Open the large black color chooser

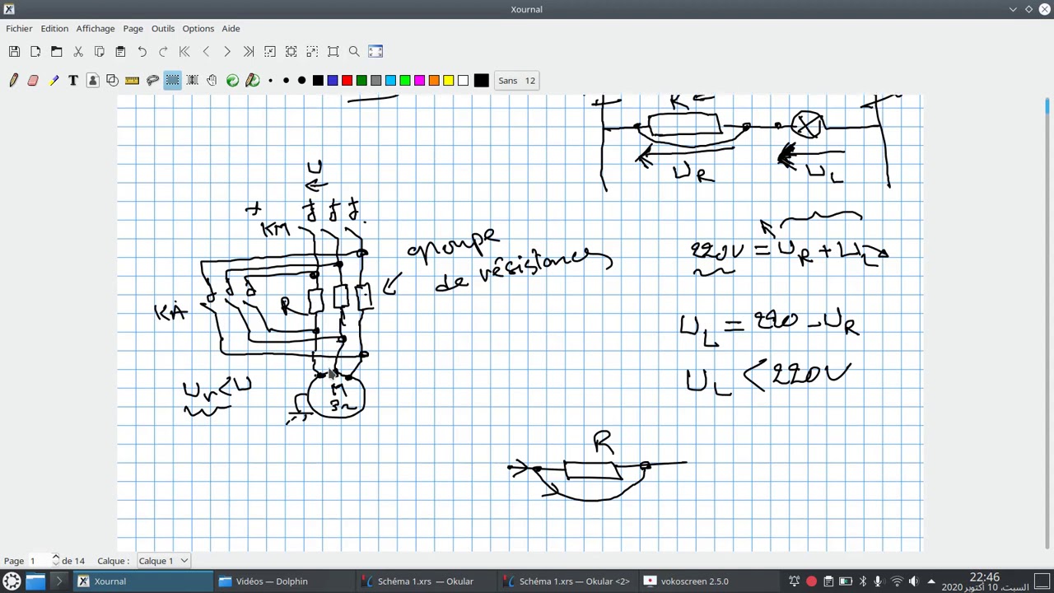tap(482, 81)
